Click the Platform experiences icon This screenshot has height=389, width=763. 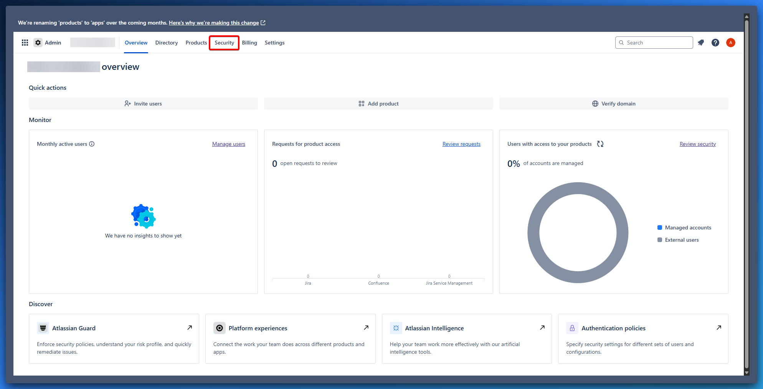pos(220,328)
